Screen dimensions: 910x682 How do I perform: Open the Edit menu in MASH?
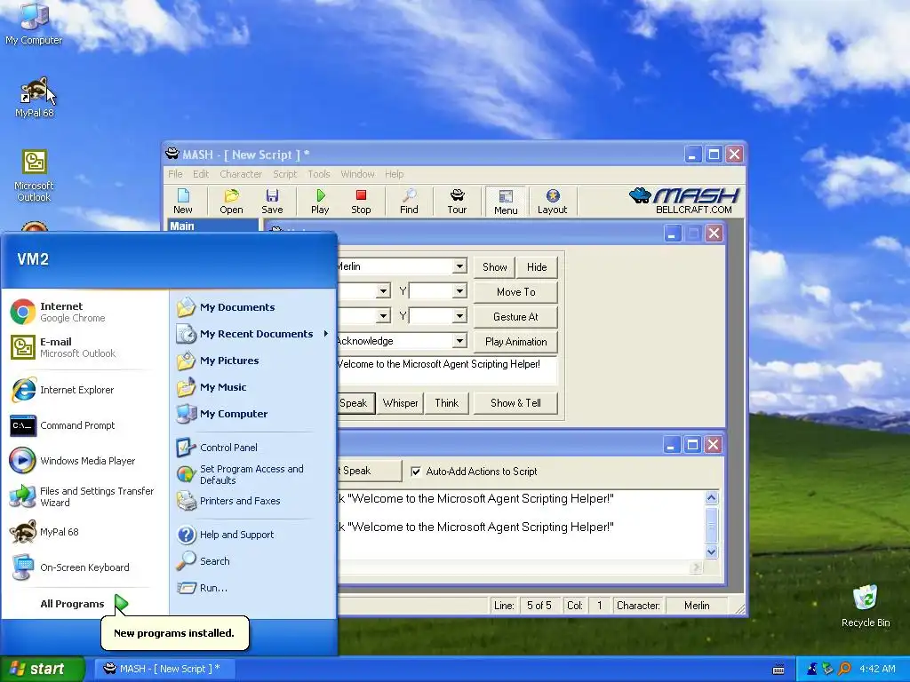click(x=201, y=174)
